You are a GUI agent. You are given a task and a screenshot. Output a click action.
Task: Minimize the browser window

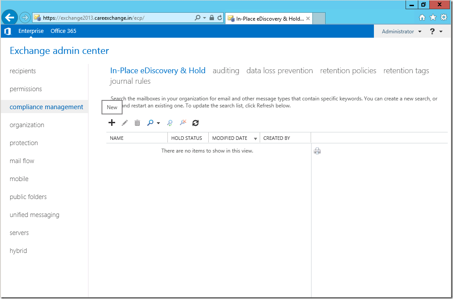412,5
